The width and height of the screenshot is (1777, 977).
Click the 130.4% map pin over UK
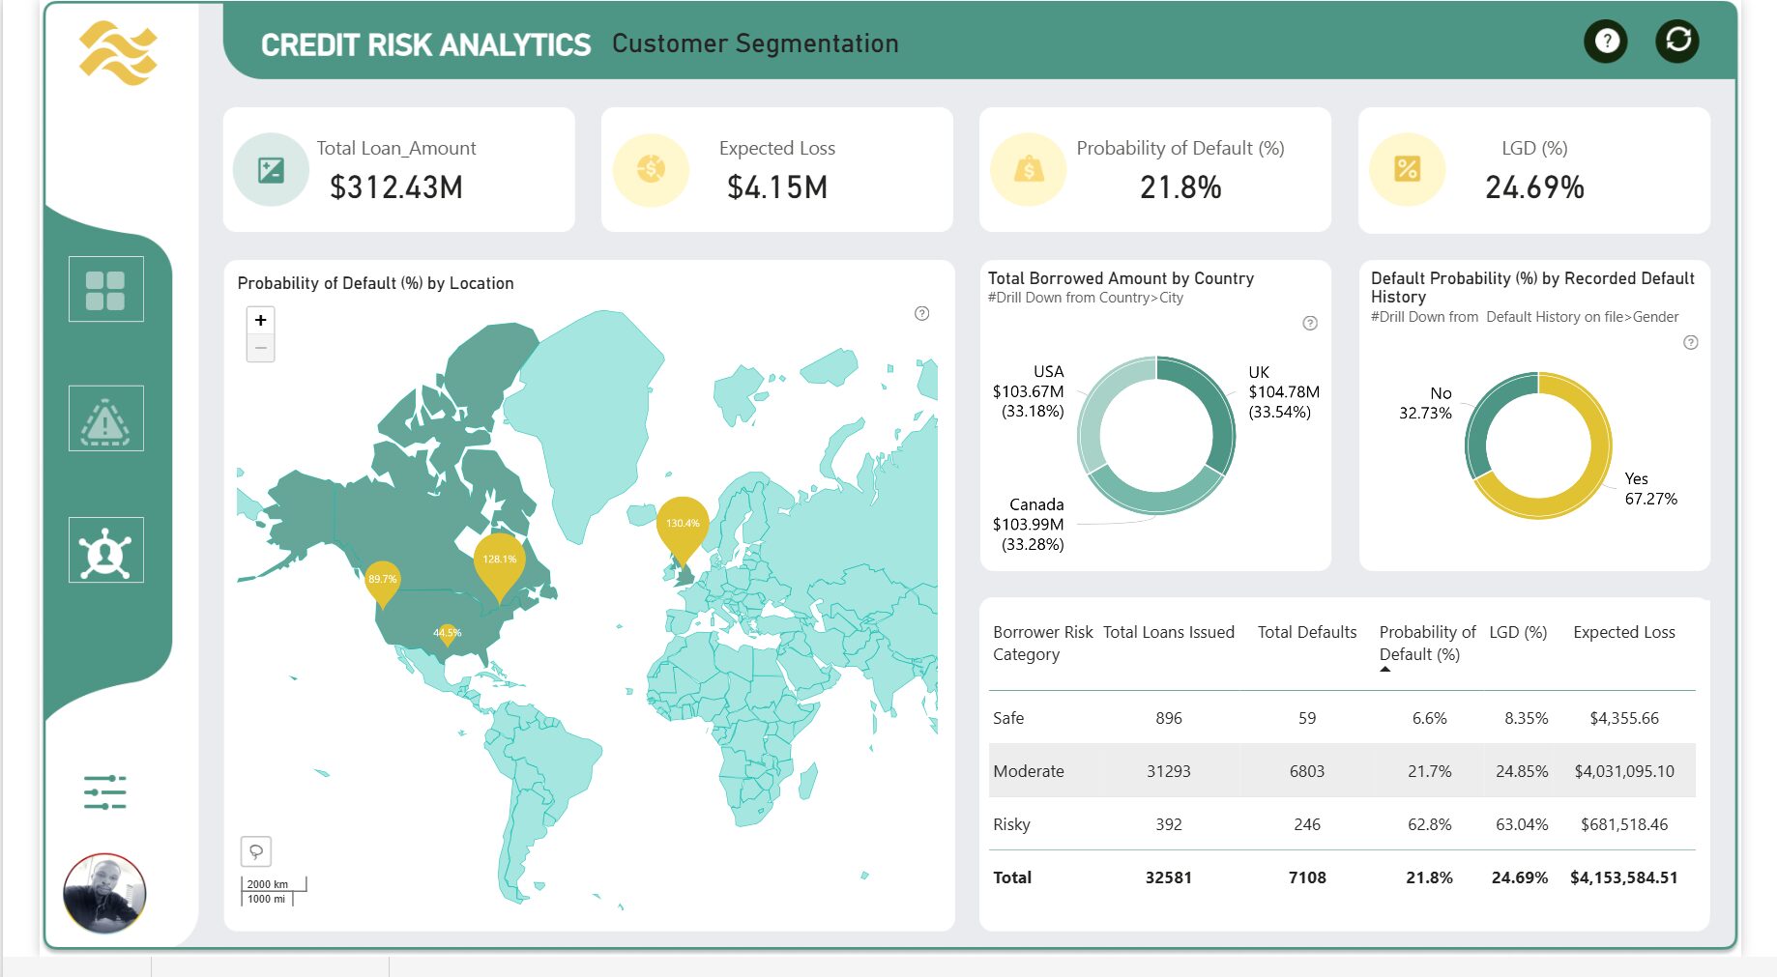(683, 525)
